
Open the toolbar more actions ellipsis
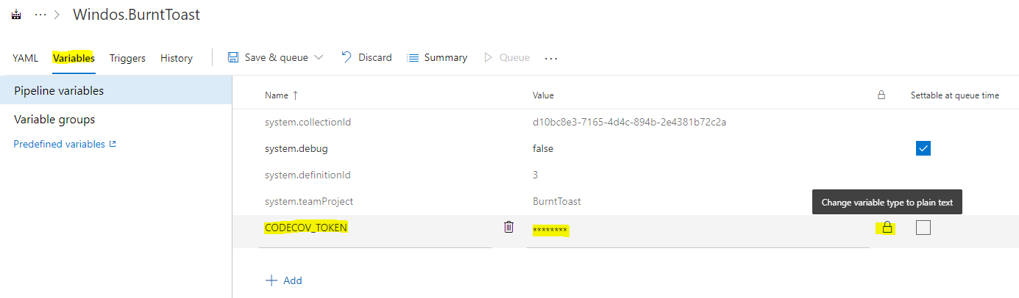pos(551,58)
